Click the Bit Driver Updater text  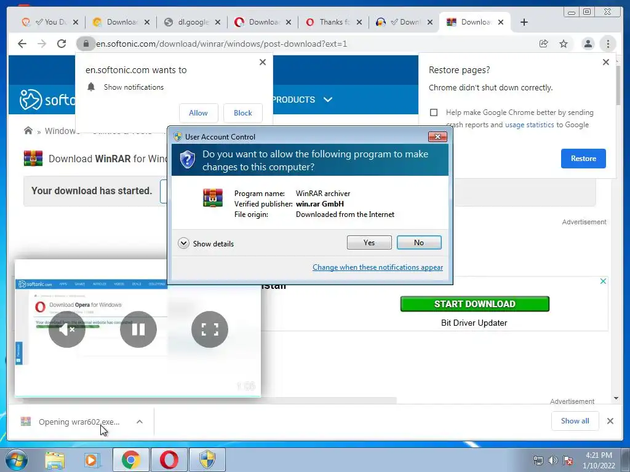(x=474, y=323)
